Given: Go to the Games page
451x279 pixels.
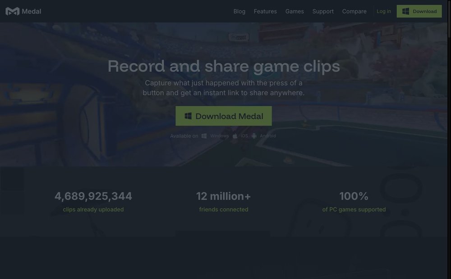Looking at the screenshot, I should 295,12.
